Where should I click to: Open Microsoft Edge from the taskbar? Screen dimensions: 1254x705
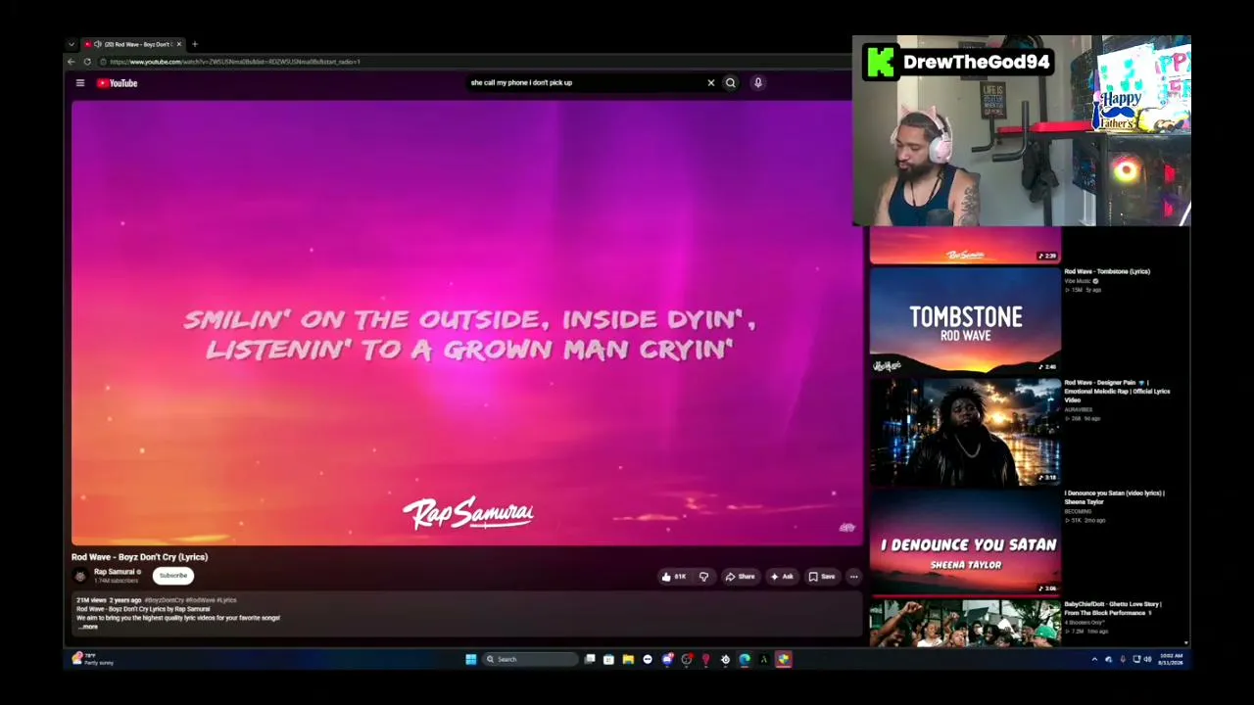[745, 659]
